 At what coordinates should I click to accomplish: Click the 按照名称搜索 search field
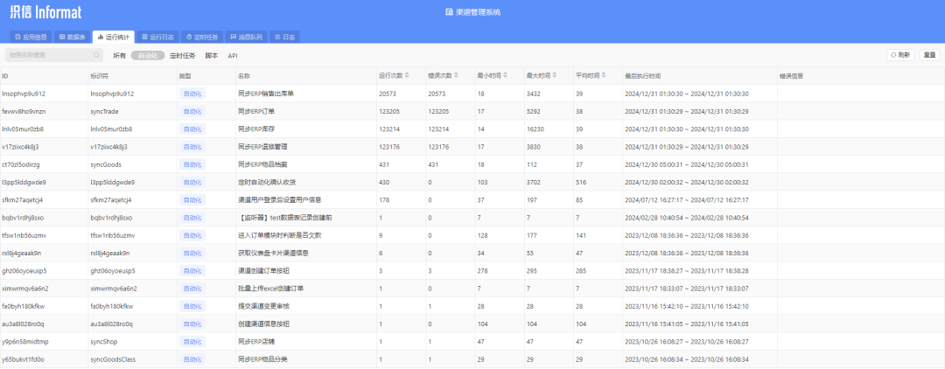tap(53, 55)
